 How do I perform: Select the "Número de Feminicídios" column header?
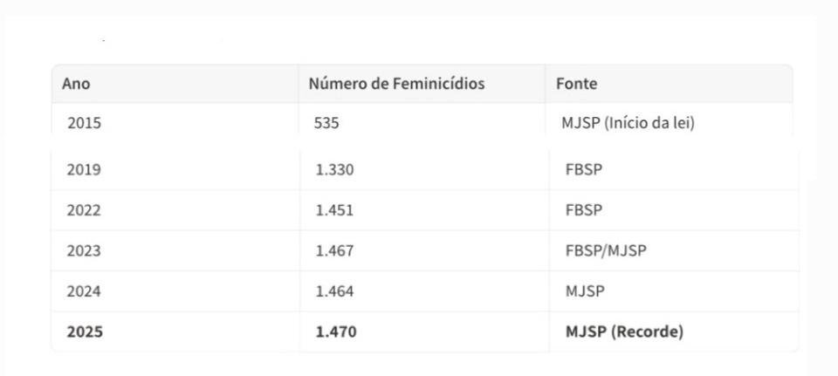pos(396,85)
